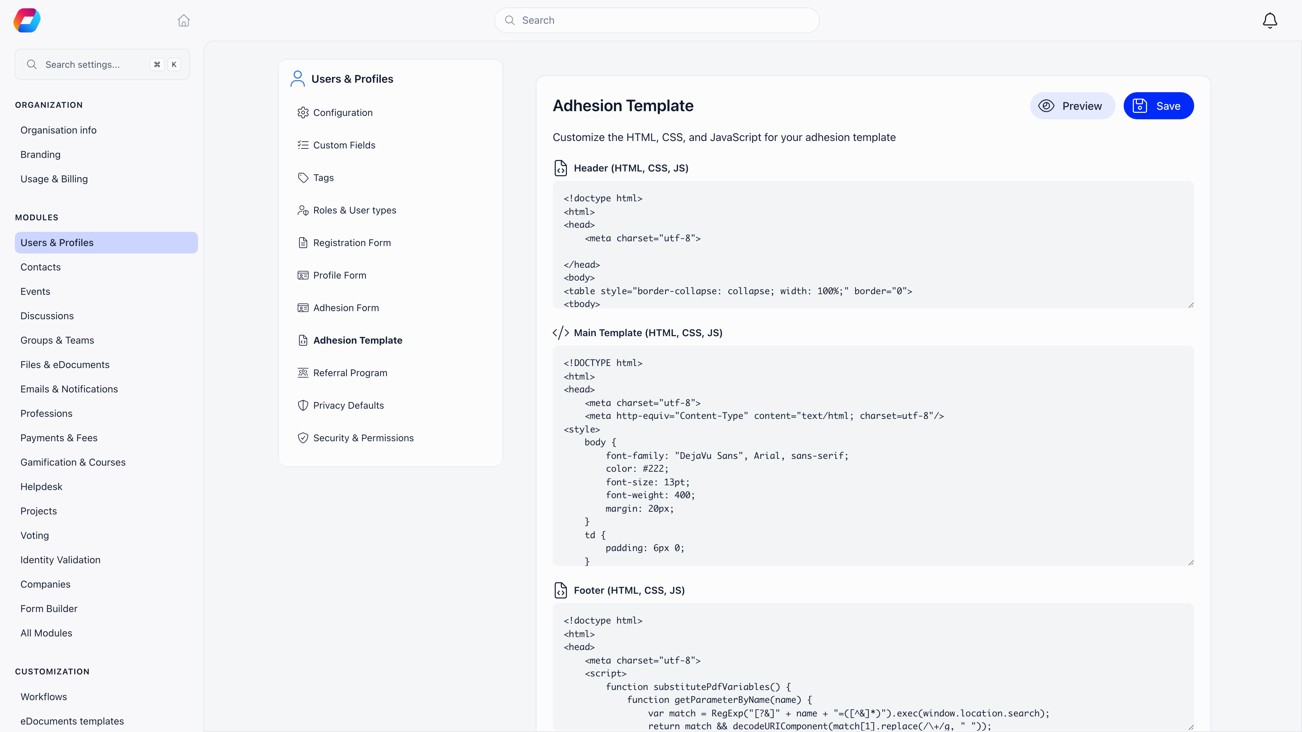The width and height of the screenshot is (1302, 732).
Task: Click the Configuration gear icon
Action: tap(303, 113)
